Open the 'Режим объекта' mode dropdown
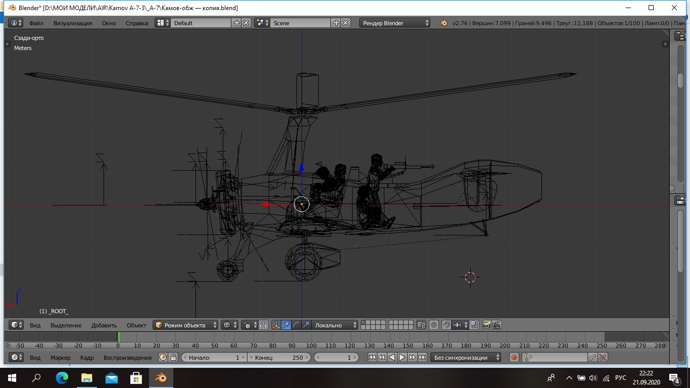 coord(186,325)
